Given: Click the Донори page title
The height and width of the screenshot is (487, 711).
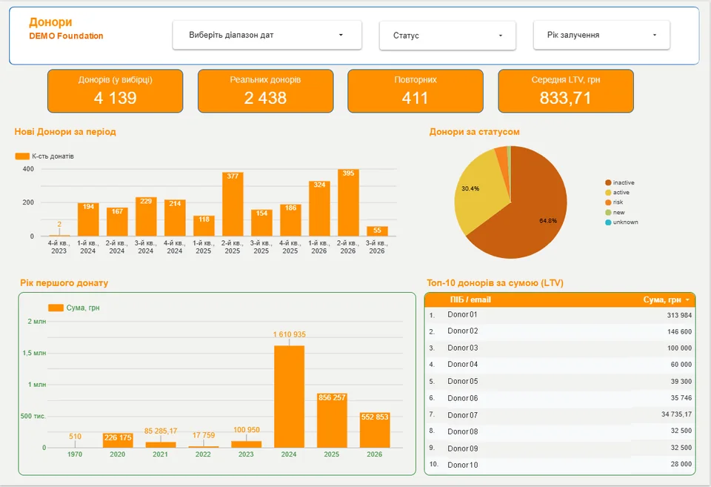Looking at the screenshot, I should click(50, 21).
